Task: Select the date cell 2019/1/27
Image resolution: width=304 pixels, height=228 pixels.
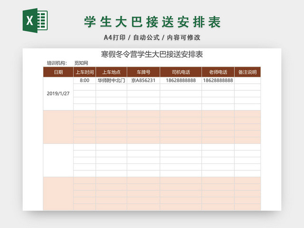Action: (58, 94)
